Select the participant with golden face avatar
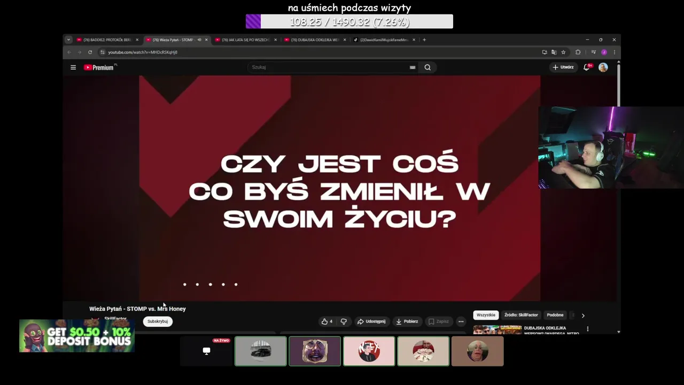This screenshot has height=385, width=684. [315, 351]
